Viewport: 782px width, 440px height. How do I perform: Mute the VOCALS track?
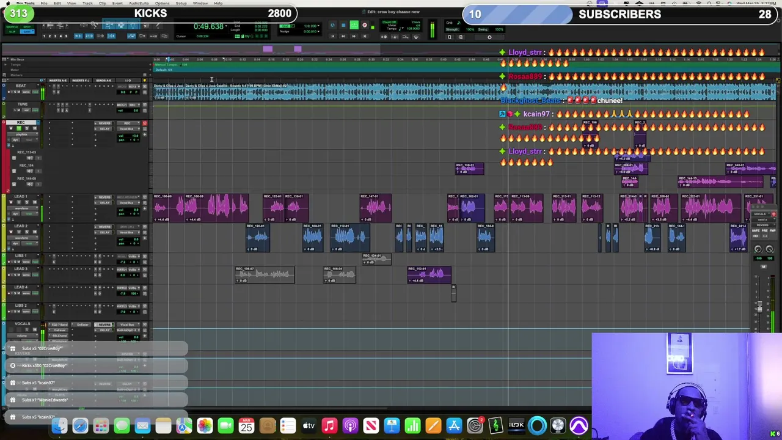pyautogui.click(x=35, y=329)
